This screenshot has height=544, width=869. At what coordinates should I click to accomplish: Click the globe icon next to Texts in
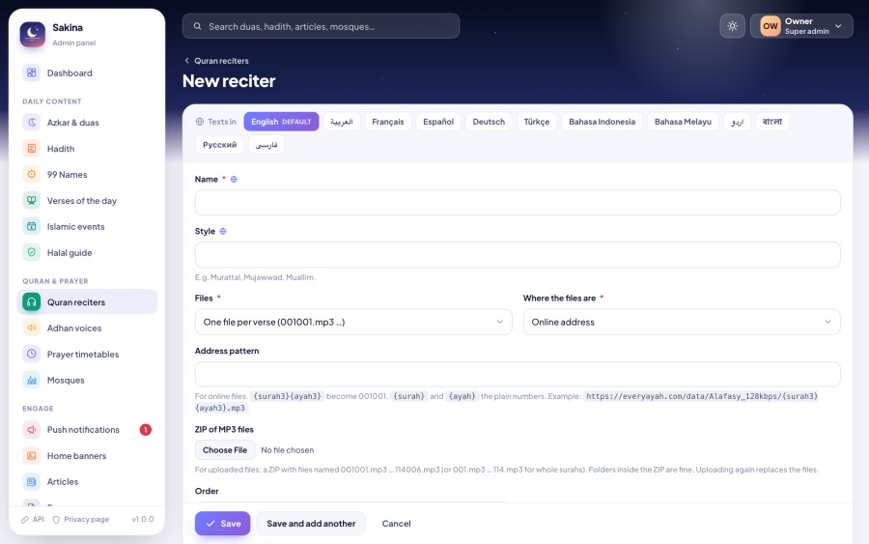tap(200, 122)
